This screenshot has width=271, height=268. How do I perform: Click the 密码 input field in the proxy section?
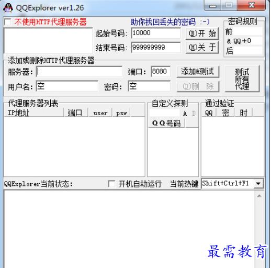point(149,86)
